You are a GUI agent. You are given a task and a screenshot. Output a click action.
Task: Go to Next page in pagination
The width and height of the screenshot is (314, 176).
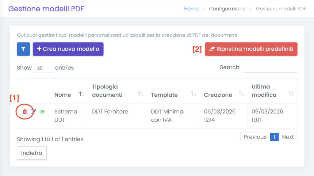(x=288, y=137)
